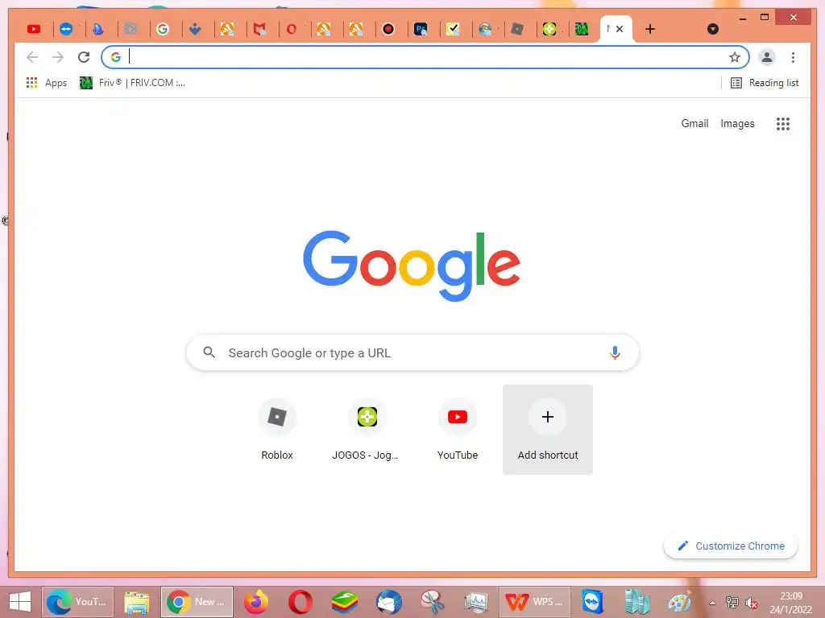Open Google apps grid
Viewport: 825px width, 618px height.
point(783,124)
